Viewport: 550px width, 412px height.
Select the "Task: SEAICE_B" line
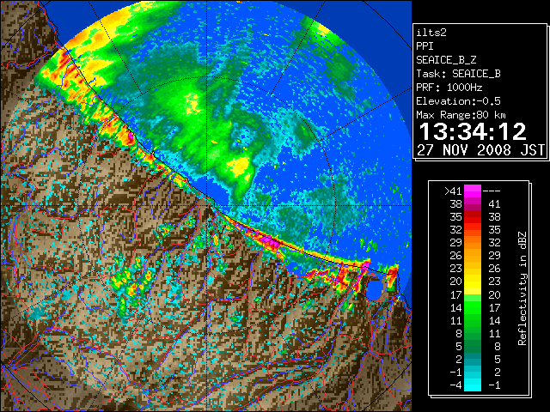tap(458, 74)
